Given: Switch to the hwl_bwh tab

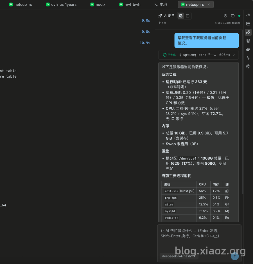Looking at the screenshot, I should pos(130,5).
